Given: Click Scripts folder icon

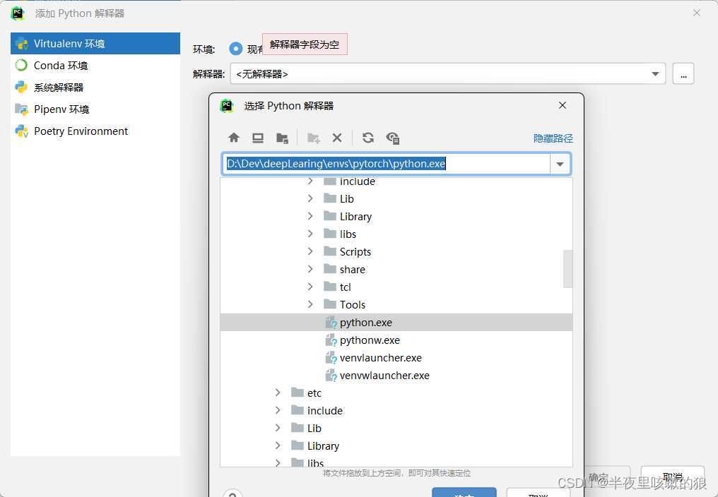Looking at the screenshot, I should [x=330, y=251].
